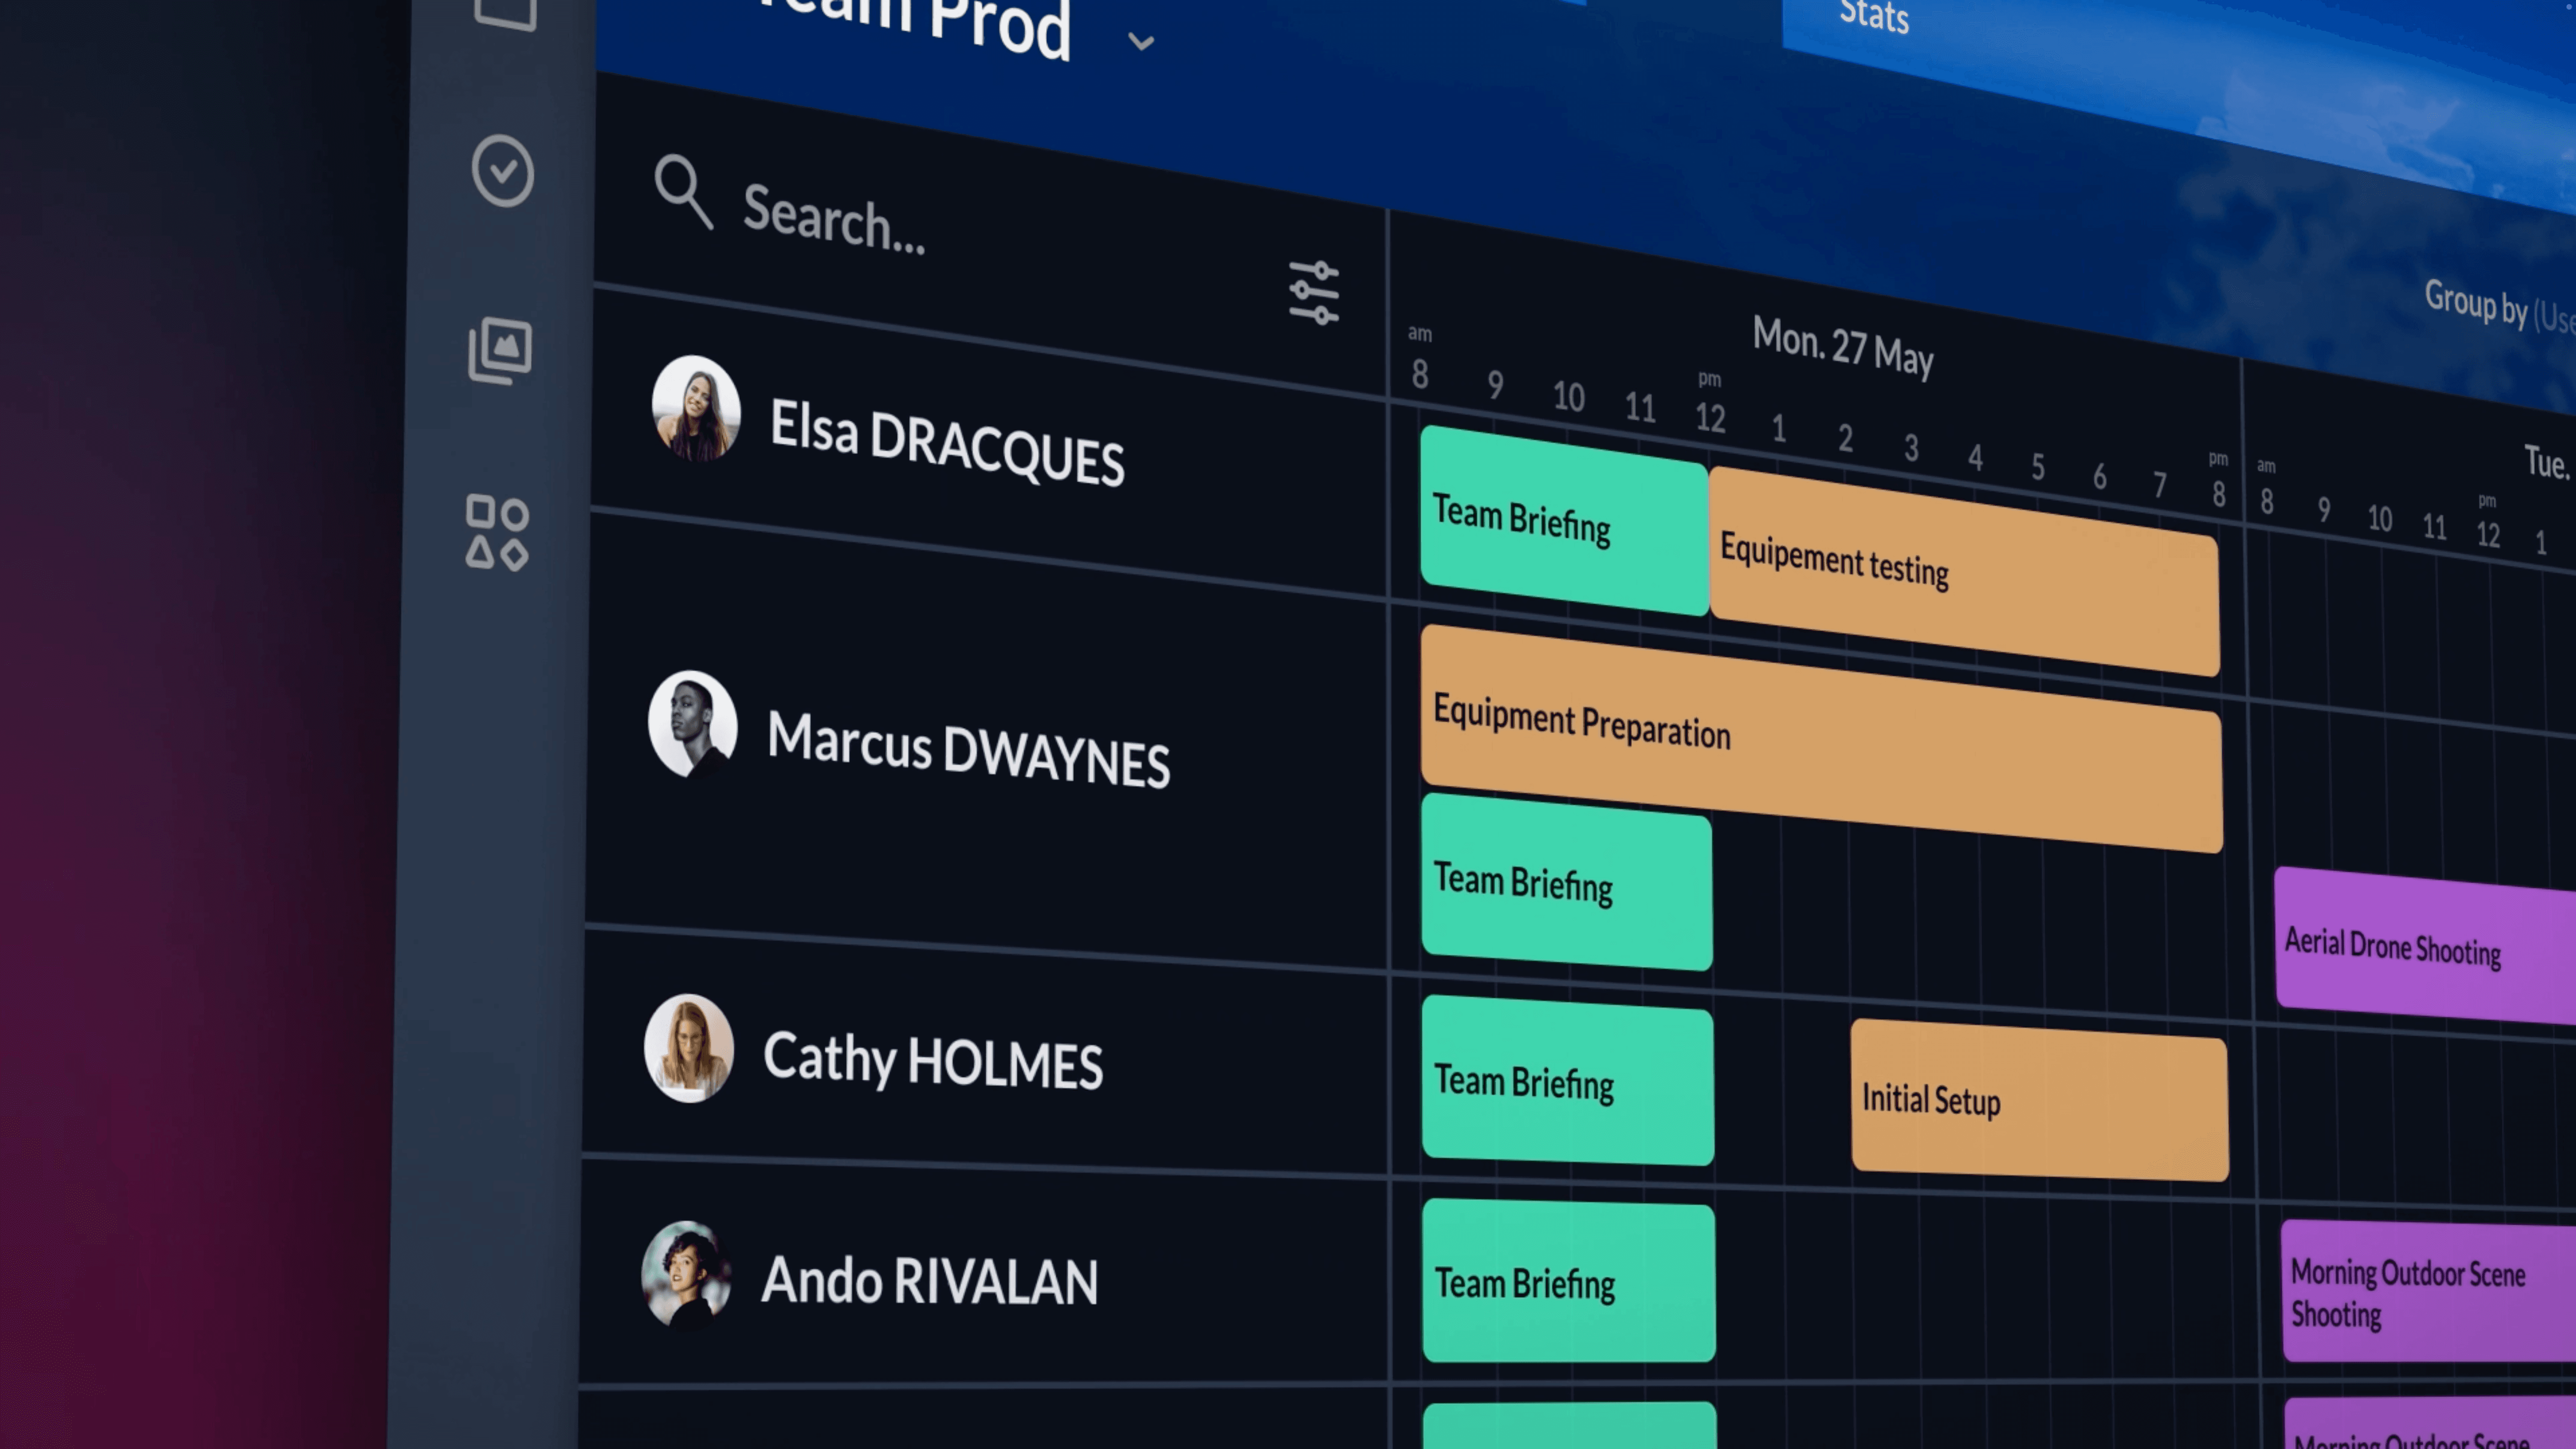Select Ando RIVALAN avatar
The width and height of the screenshot is (2576, 1449).
[686, 1275]
